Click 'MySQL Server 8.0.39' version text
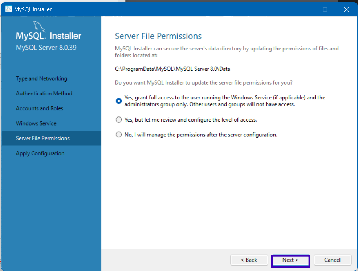Screen dimensions: 358x271 [46, 48]
